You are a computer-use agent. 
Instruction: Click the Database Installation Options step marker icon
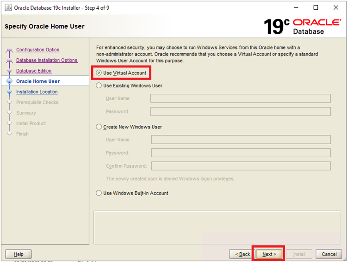9,61
